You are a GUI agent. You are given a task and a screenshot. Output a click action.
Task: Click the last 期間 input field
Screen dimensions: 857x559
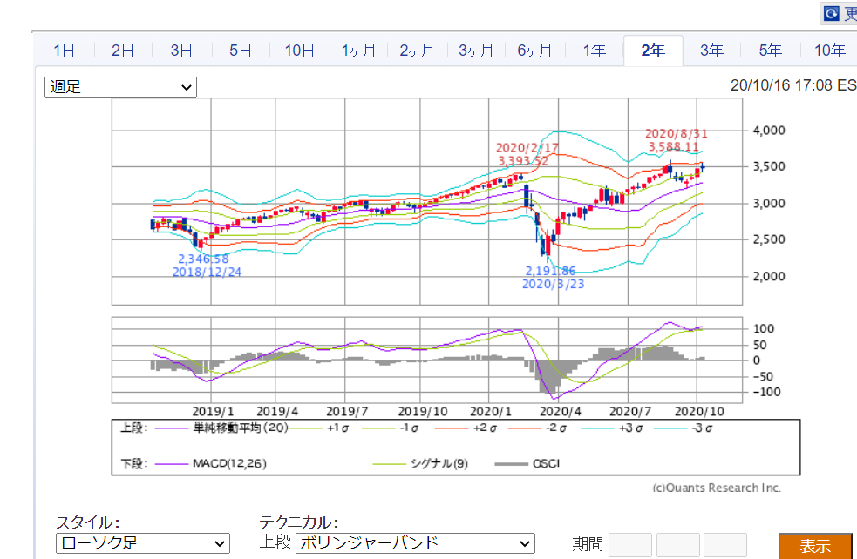[724, 545]
